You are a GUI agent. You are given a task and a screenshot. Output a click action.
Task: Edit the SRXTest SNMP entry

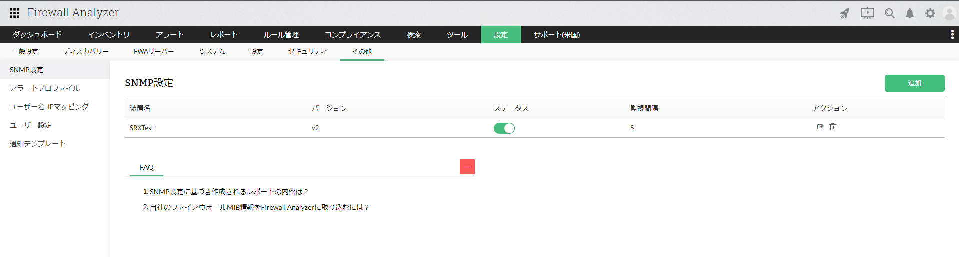click(x=820, y=127)
